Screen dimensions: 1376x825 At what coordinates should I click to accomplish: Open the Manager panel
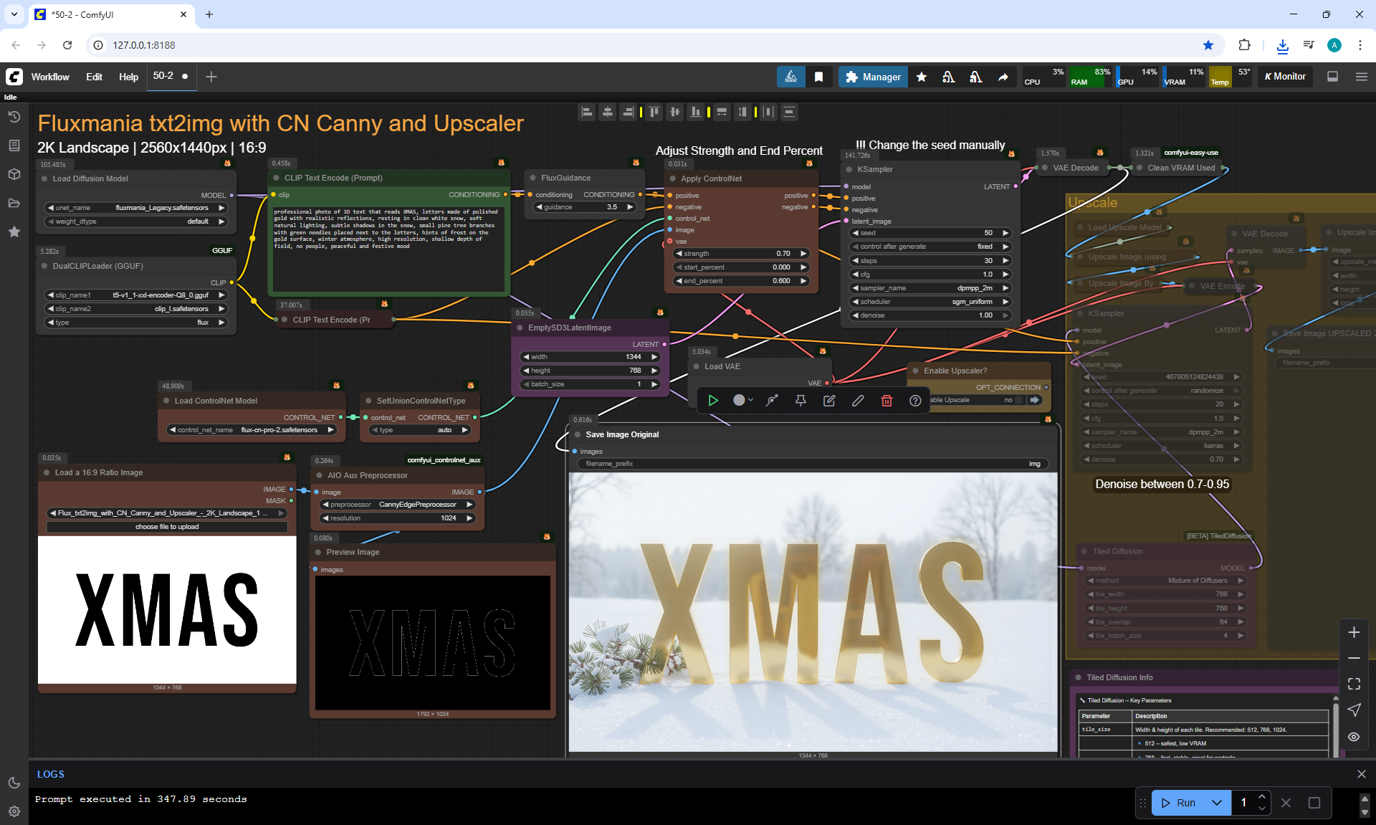point(873,77)
